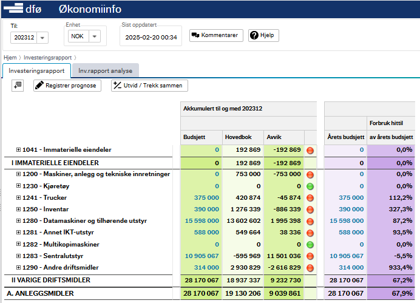Click Budsjett value 10 905 067 for Sentralutstyr

coord(202,256)
